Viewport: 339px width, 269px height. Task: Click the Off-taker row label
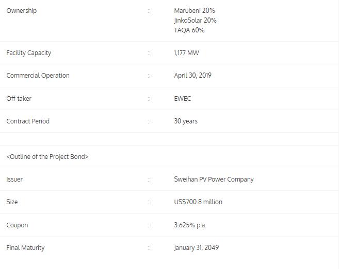point(19,99)
